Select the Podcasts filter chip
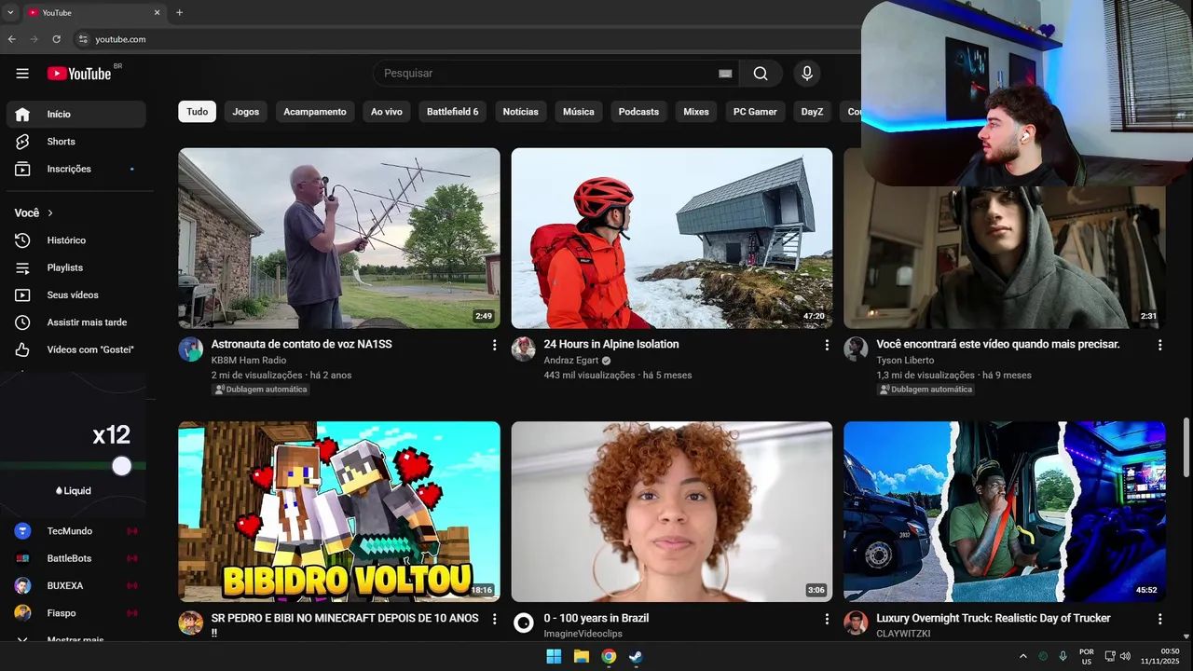The width and height of the screenshot is (1193, 671). (x=638, y=112)
